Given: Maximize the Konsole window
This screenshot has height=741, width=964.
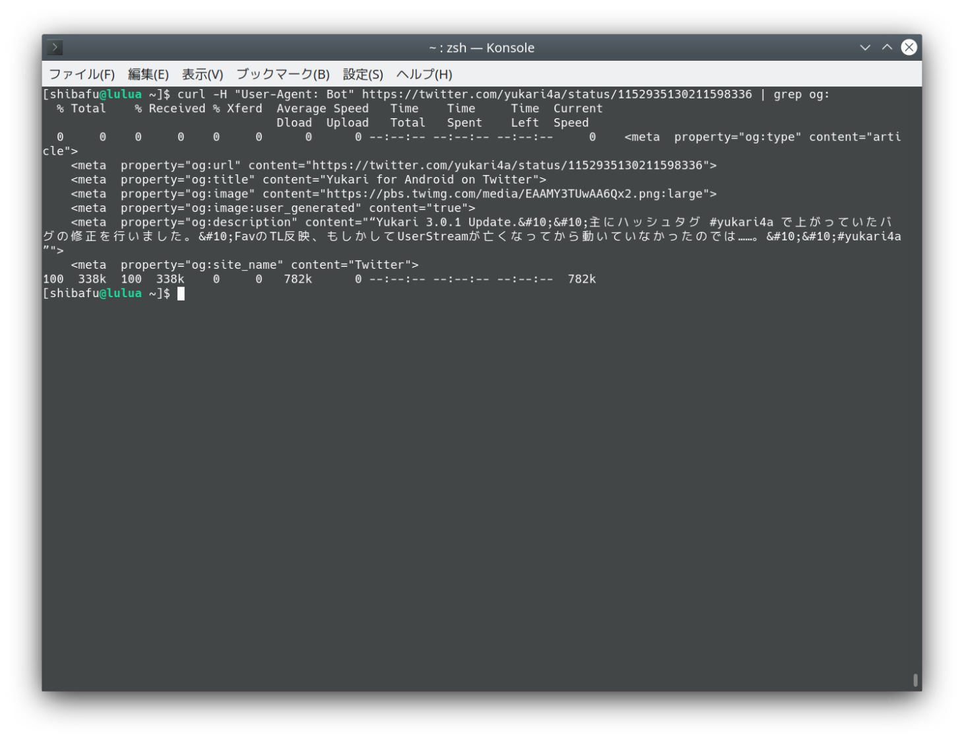Looking at the screenshot, I should coord(887,48).
